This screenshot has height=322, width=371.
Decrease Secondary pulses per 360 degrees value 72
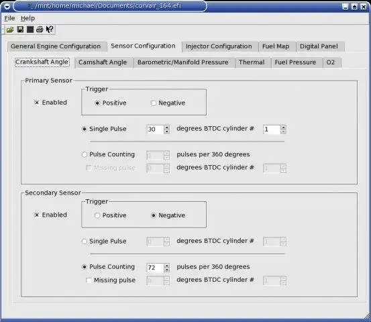click(x=167, y=270)
